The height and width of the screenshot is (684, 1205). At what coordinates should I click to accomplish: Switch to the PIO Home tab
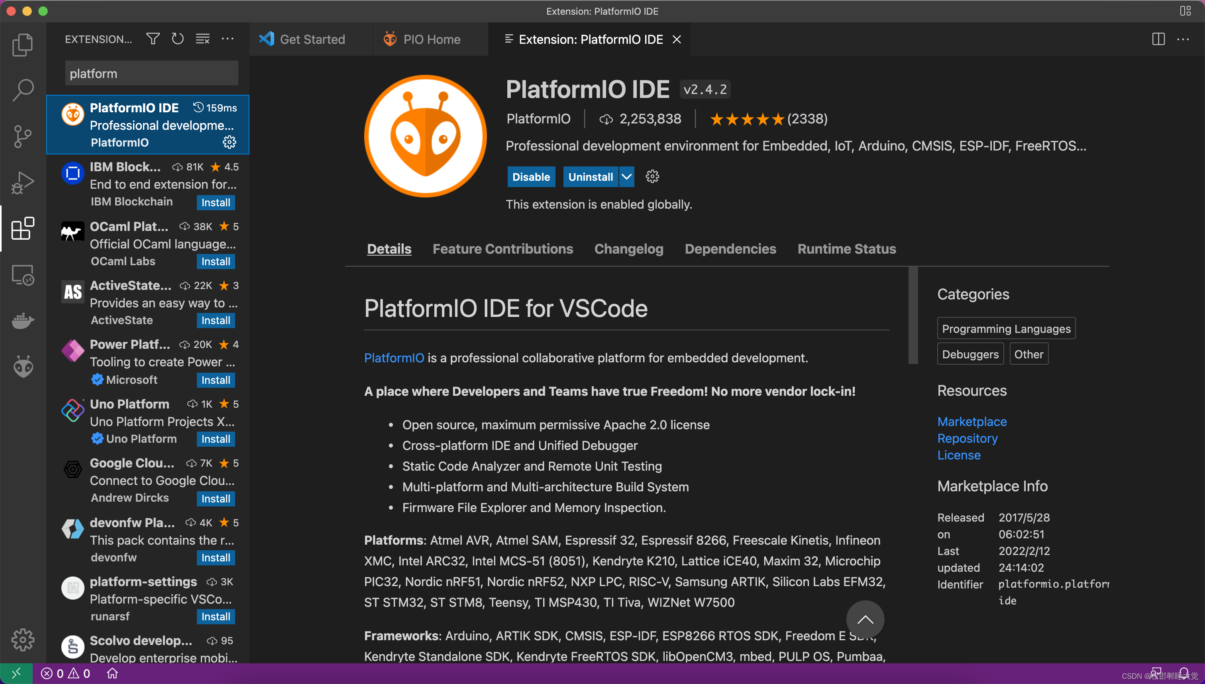point(431,39)
